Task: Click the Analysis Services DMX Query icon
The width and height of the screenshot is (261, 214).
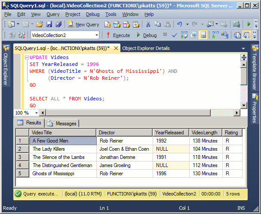Action: click(126, 25)
